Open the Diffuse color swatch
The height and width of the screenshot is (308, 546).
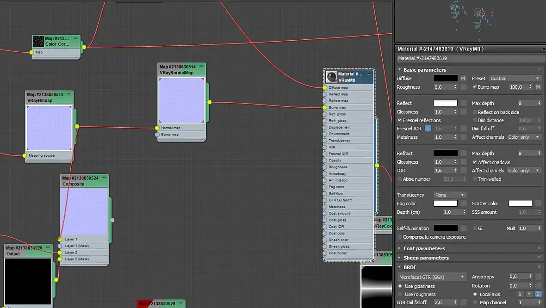[x=446, y=78]
